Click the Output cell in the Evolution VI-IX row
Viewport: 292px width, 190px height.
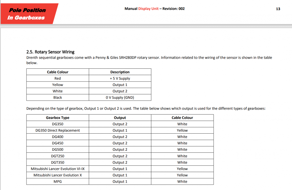[x=120, y=169]
